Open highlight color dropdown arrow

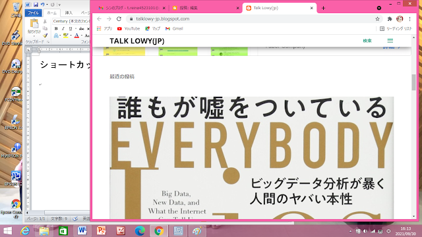click(x=71, y=36)
